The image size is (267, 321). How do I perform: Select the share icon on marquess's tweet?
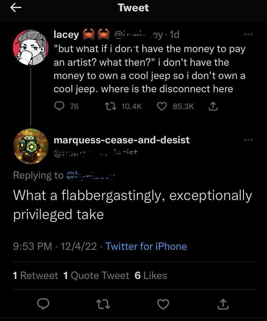tap(223, 304)
